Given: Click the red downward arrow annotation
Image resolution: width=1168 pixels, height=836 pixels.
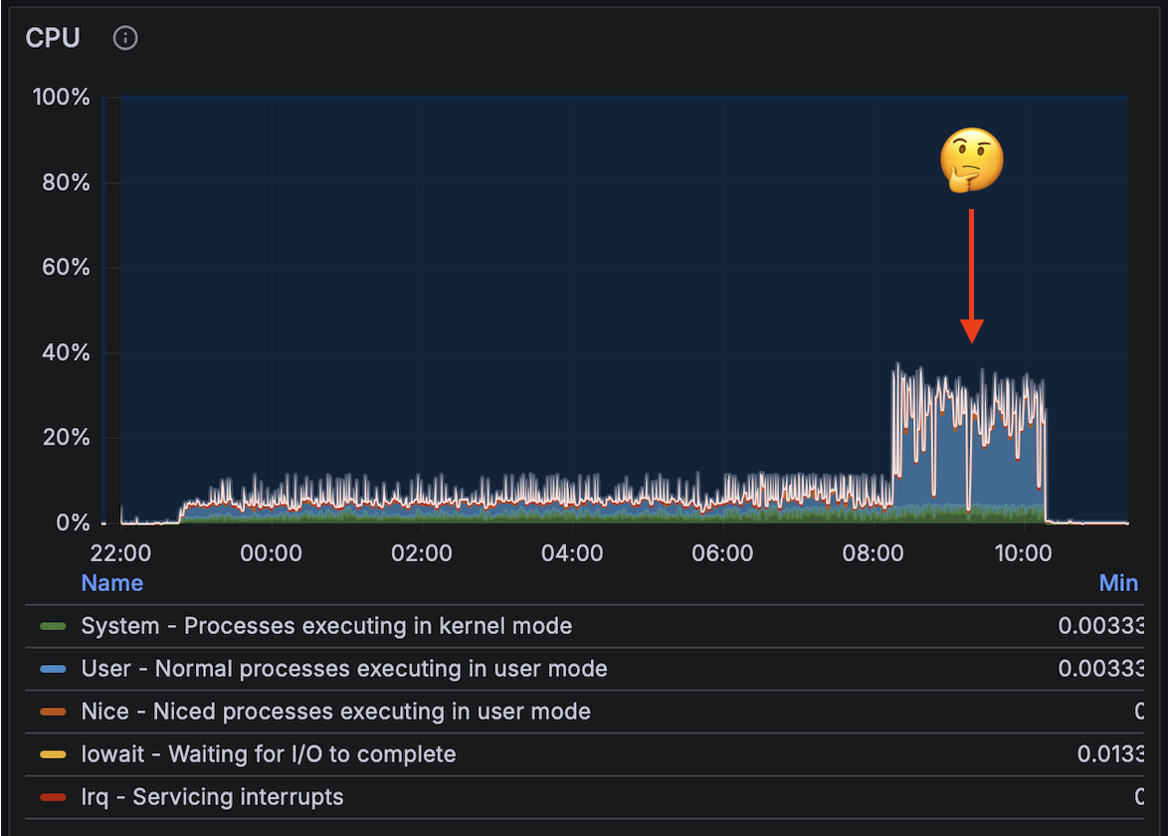Looking at the screenshot, I should (x=972, y=276).
